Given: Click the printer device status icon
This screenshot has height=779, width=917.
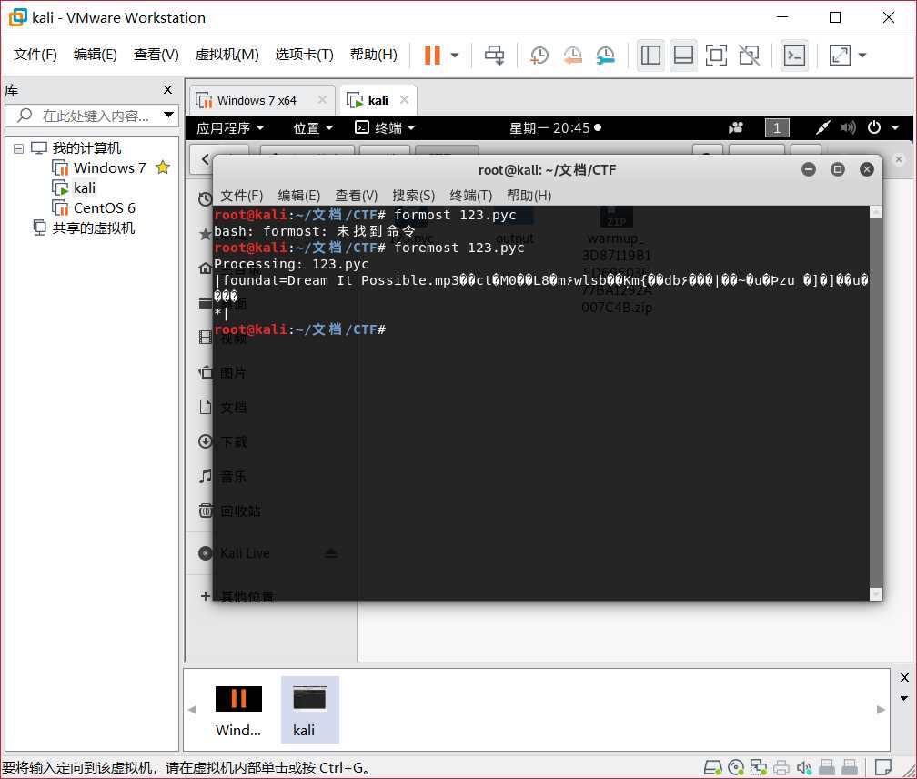Looking at the screenshot, I should coord(781,767).
